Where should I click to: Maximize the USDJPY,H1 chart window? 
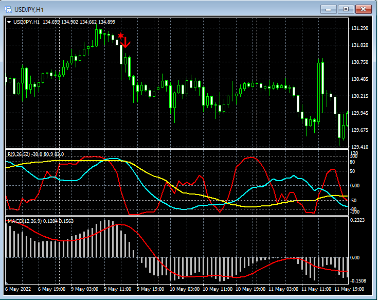click(x=346, y=9)
